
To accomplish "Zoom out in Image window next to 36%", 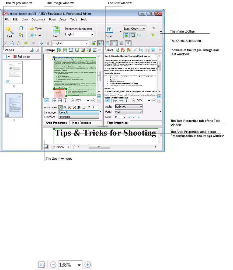I will (73, 100).
